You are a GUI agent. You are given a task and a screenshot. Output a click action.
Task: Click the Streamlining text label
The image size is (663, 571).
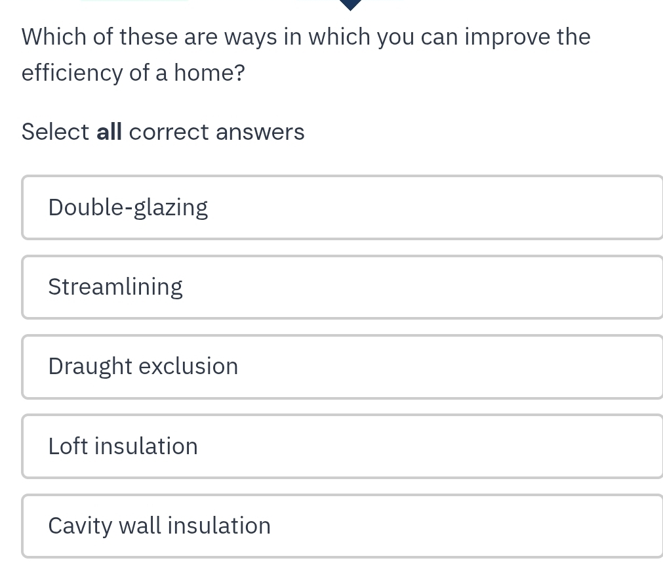[x=115, y=287]
